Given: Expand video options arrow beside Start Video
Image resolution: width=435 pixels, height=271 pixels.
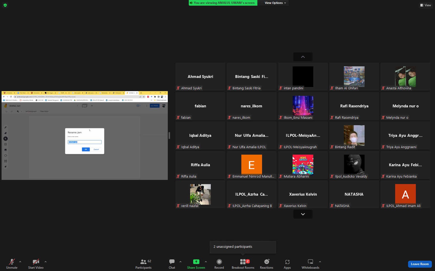Looking at the screenshot, I should 46,262.
